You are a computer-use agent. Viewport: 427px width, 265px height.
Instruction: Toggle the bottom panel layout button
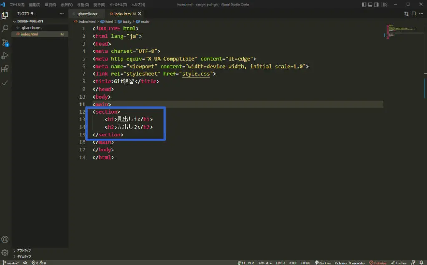pos(370,5)
